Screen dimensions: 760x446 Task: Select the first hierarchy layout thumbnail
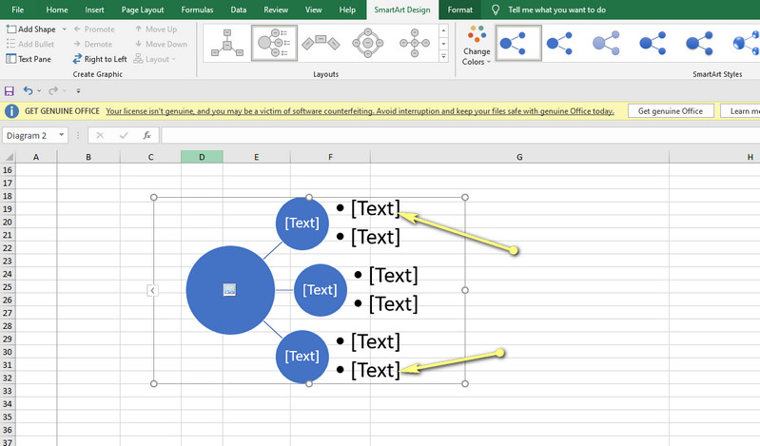227,43
